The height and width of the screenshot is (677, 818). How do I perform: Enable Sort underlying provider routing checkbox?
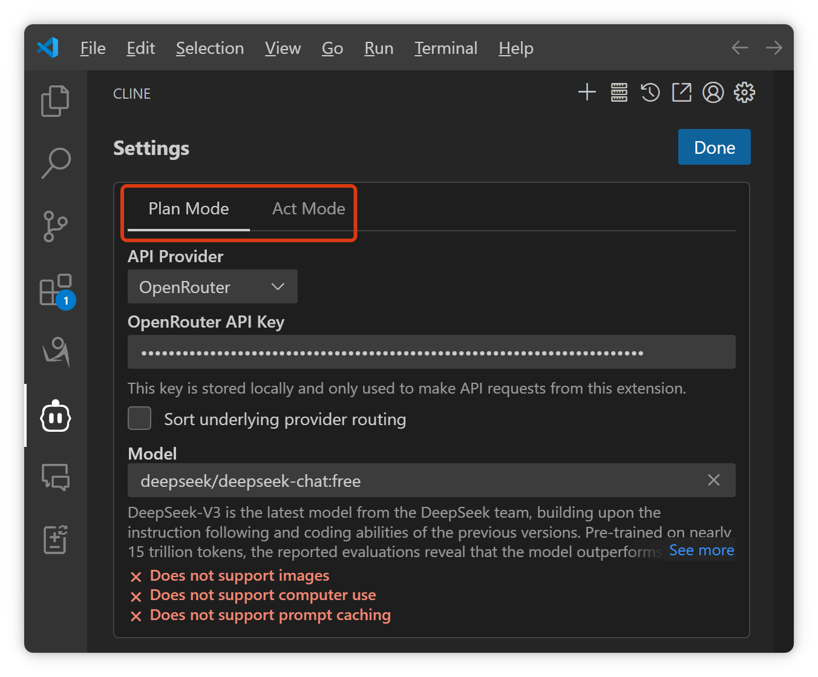click(140, 418)
